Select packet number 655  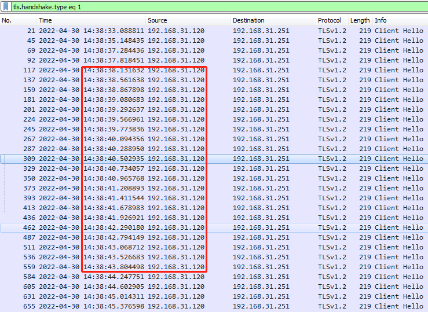214,306
